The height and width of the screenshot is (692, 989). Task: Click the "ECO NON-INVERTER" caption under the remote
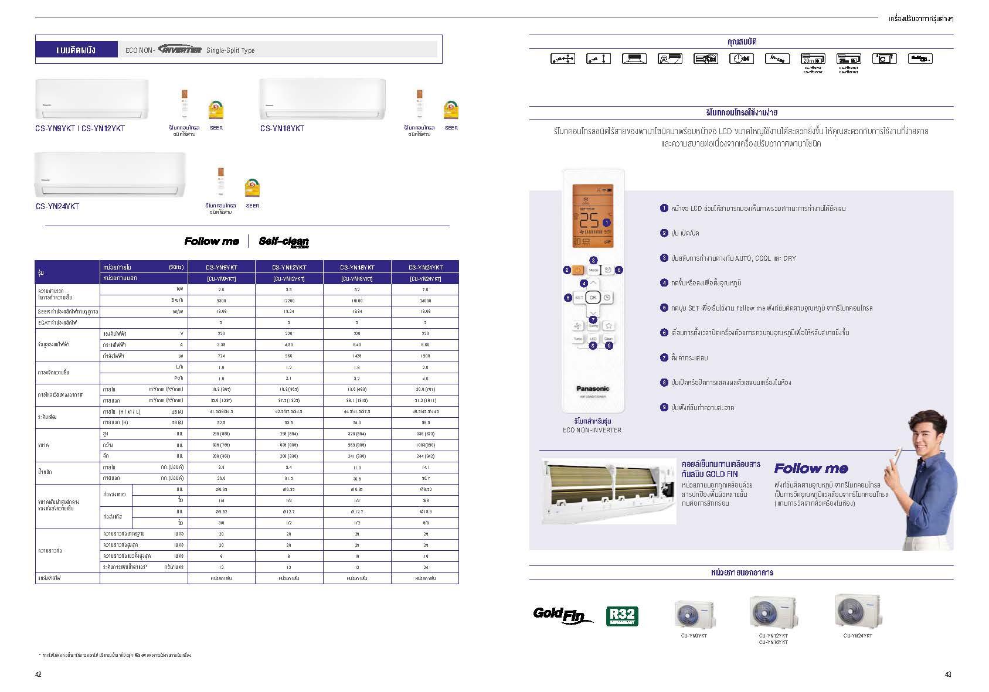coord(592,430)
